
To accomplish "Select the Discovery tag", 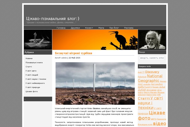I will 152,72.
